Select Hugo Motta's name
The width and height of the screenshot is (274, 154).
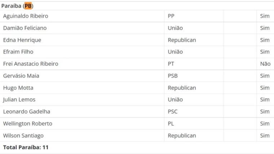18,88
